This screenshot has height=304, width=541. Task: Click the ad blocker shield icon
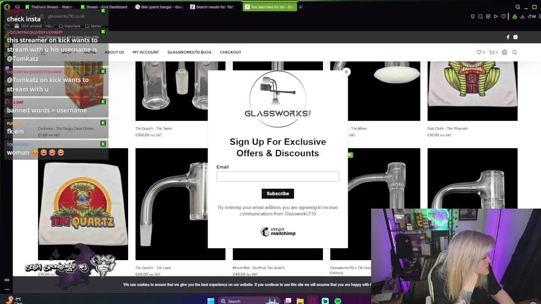488,16
